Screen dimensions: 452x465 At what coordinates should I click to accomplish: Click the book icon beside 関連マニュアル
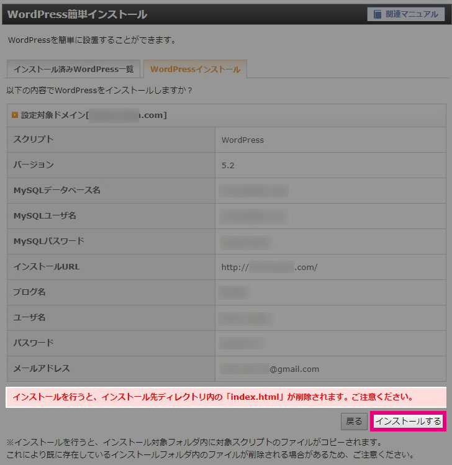pos(377,14)
